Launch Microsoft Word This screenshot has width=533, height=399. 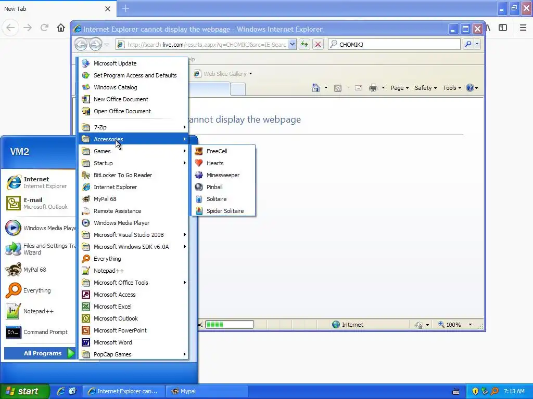point(133,342)
